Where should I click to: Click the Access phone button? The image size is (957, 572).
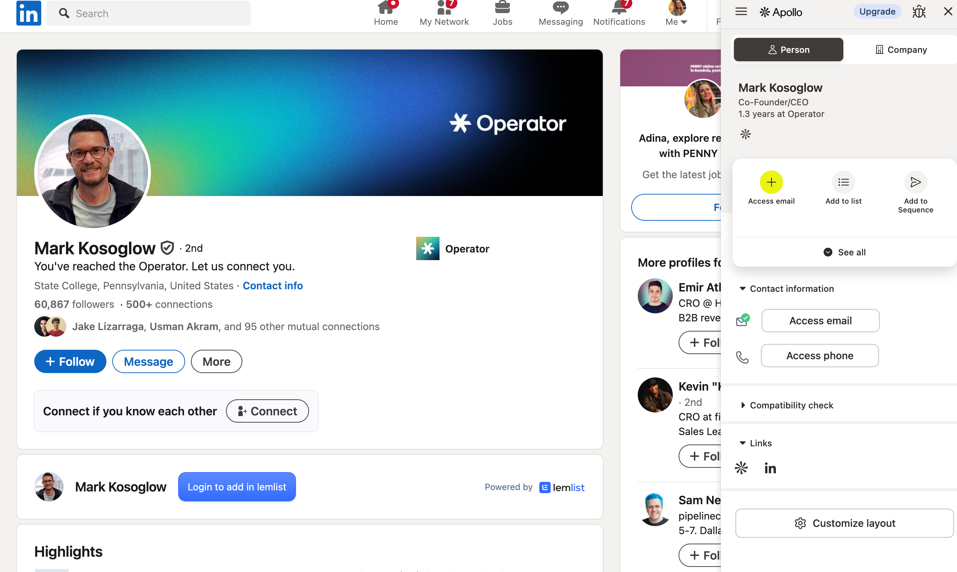pyautogui.click(x=819, y=355)
